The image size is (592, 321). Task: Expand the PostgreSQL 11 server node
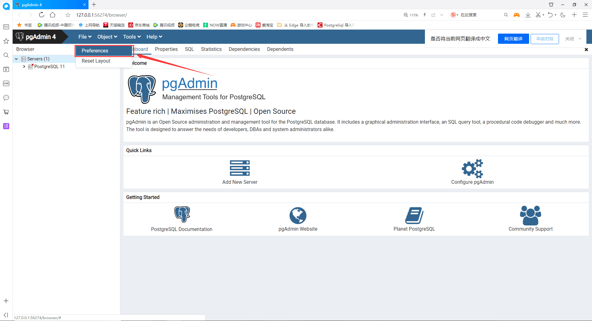24,67
